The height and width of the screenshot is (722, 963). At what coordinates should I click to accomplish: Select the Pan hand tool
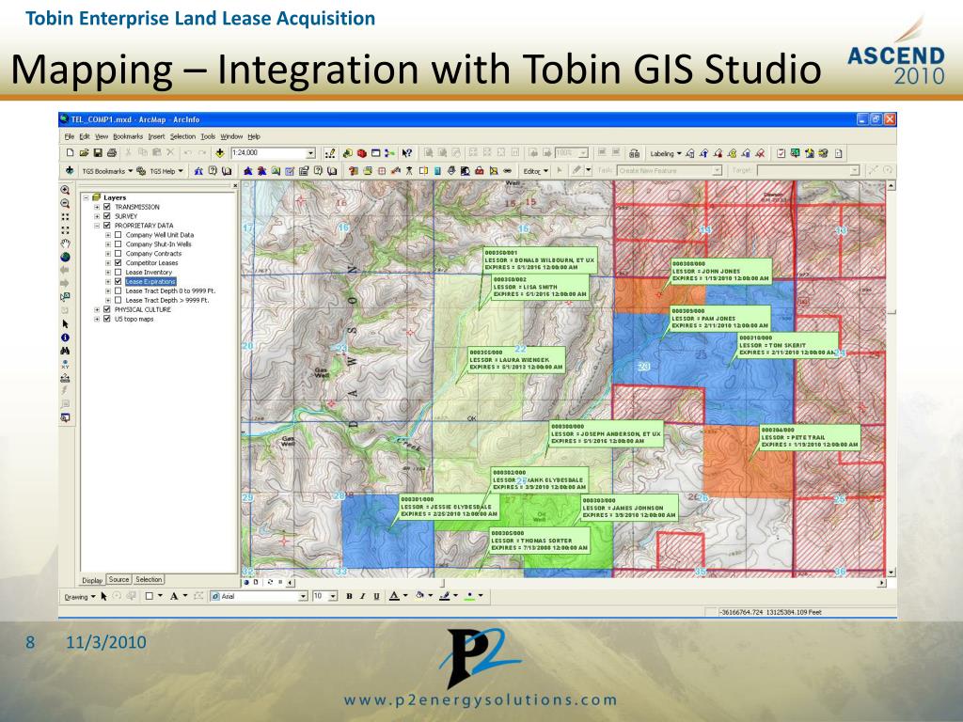[65, 243]
